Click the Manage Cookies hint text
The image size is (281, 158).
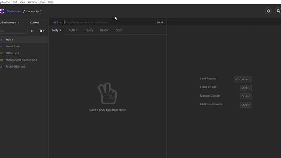(210, 96)
